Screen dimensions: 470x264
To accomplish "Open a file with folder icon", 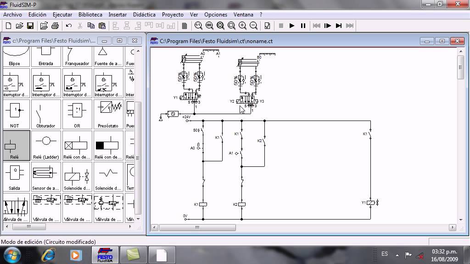I will pos(19,26).
